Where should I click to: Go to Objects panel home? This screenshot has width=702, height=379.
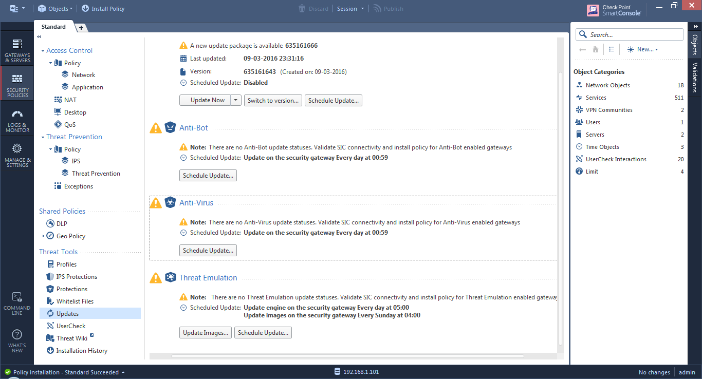click(596, 49)
